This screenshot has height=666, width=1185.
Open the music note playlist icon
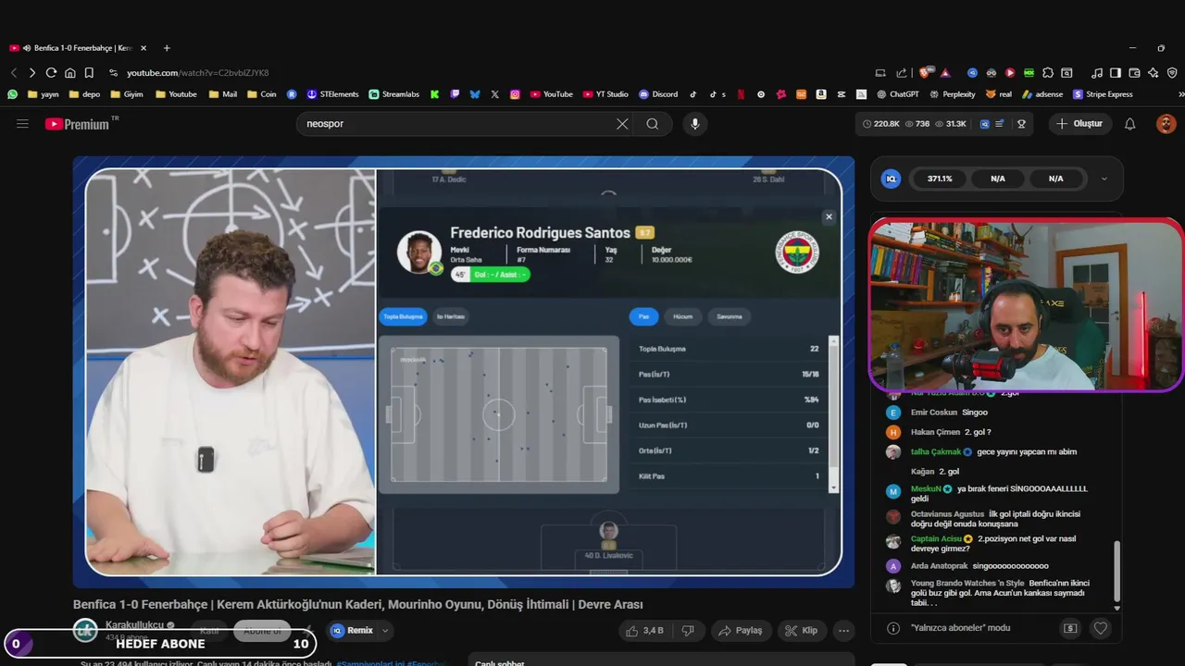(x=1097, y=72)
